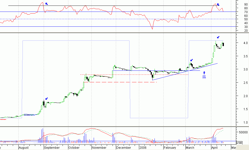Image resolution: width=249 pixels, height=150 pixels.
Task: Select the March month label
Action: pyautogui.click(x=190, y=148)
